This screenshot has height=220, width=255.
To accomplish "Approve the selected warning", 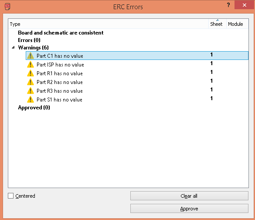I will (189, 209).
